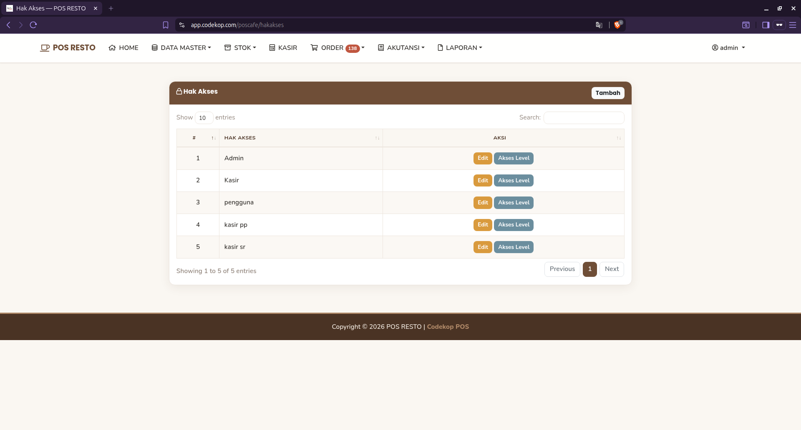Open the admin user dropdown
The height and width of the screenshot is (430, 801).
pos(728,48)
